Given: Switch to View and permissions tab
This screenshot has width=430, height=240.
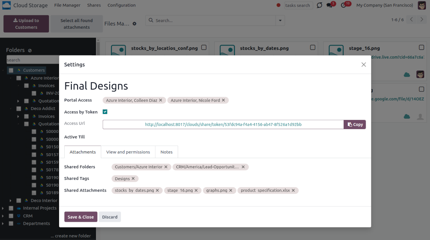Looking at the screenshot, I should point(128,152).
